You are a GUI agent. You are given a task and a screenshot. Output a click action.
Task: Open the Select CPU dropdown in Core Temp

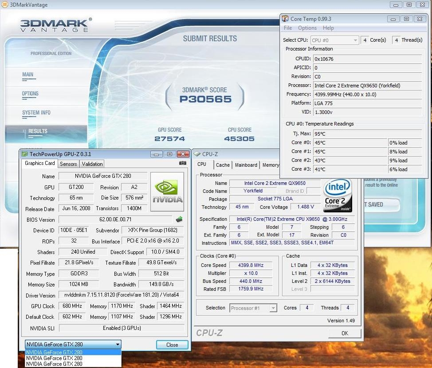point(334,40)
